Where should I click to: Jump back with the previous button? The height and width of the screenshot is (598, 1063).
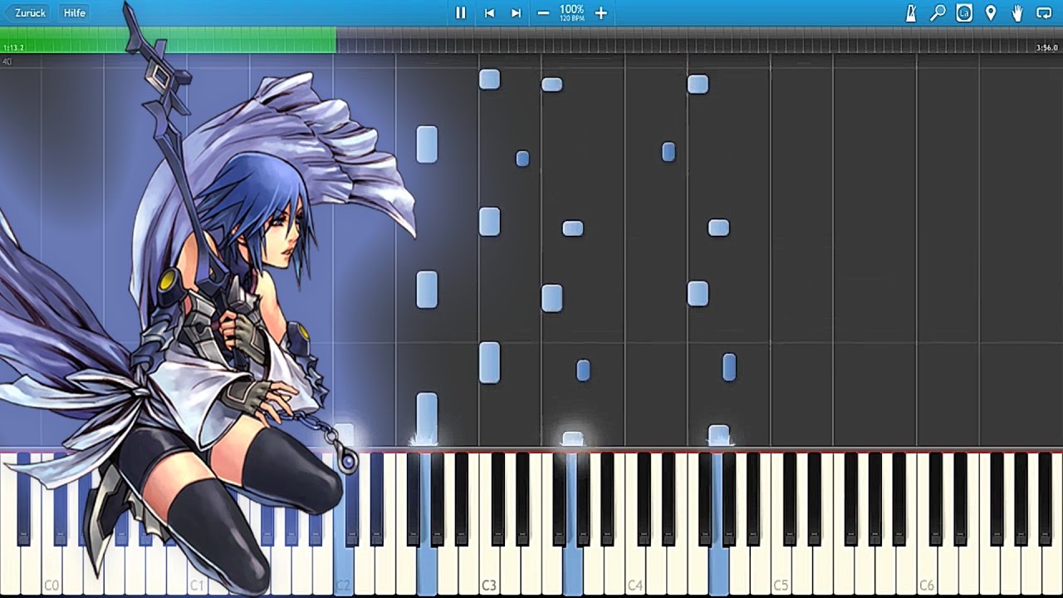click(x=489, y=13)
